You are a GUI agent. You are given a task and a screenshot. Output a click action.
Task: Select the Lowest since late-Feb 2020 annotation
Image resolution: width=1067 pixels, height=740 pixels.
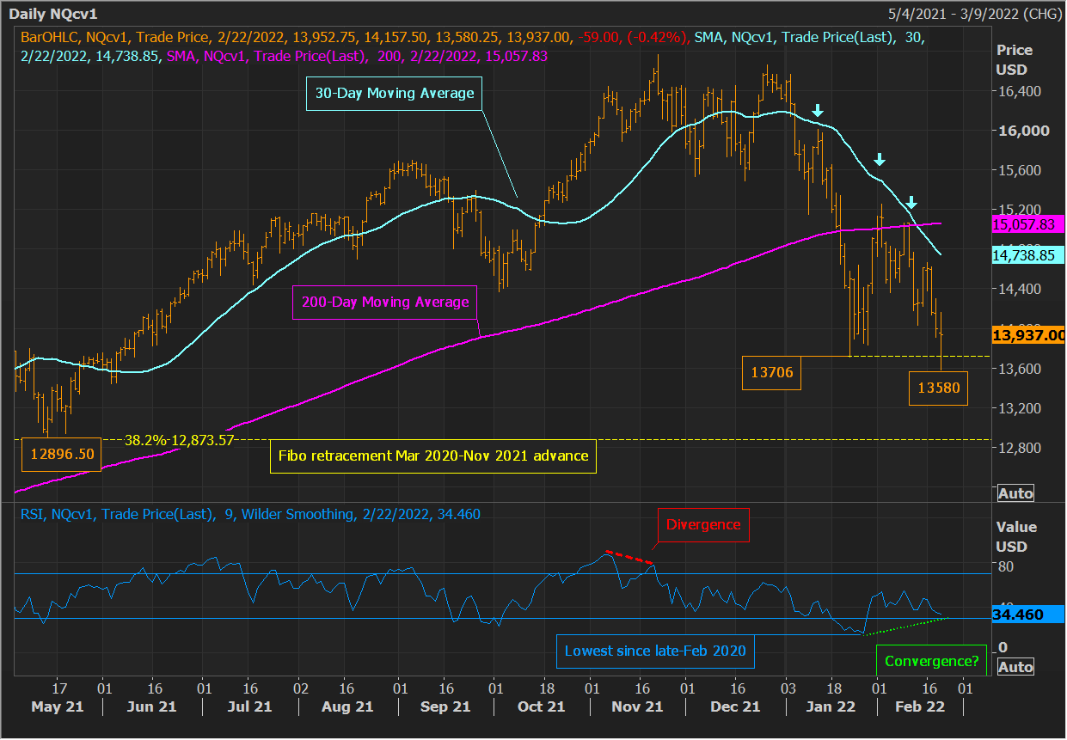point(654,651)
